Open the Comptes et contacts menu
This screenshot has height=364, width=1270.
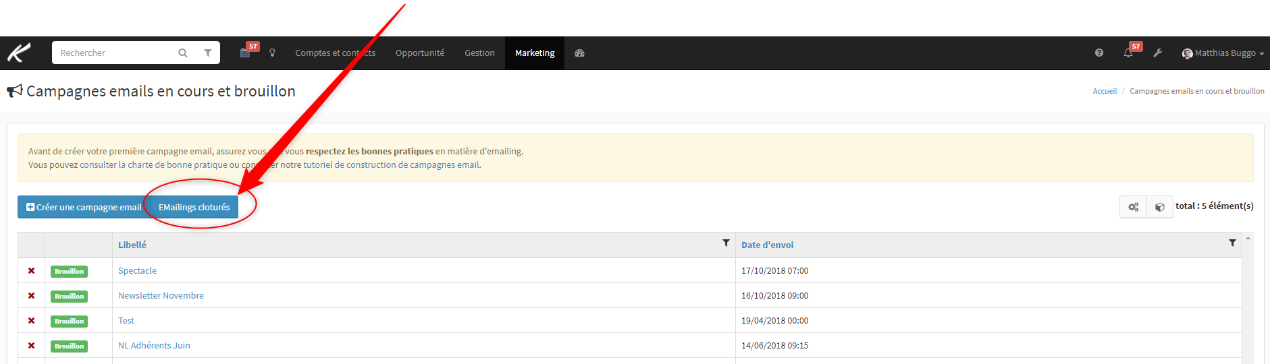coord(335,53)
